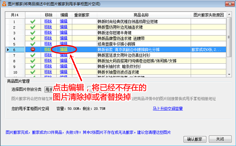
Task: Click the 图片搬家失败原因 column header
Action: tap(209, 15)
